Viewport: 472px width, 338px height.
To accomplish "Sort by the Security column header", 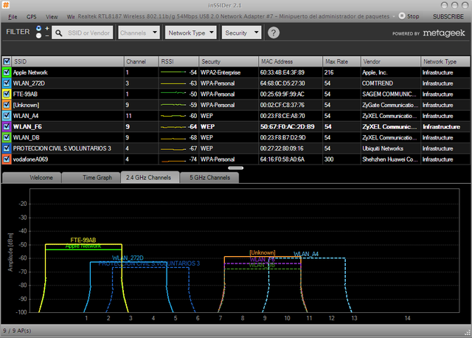I will [229, 61].
